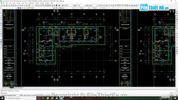The height and width of the screenshot is (100, 178).
Task: Open the Express menu
Action: click(42, 3)
